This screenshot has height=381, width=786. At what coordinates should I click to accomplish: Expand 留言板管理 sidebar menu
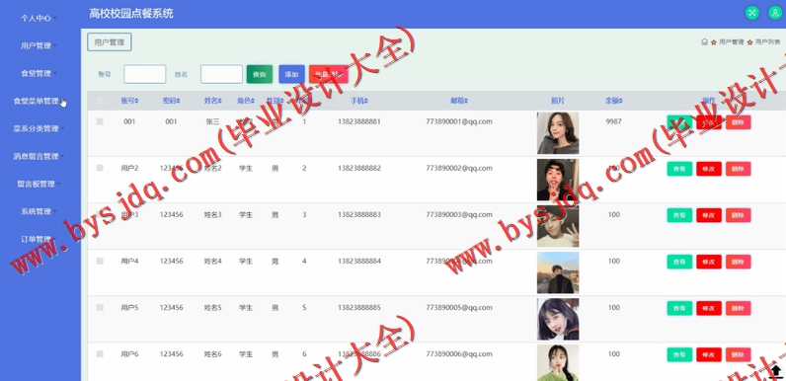click(x=39, y=184)
